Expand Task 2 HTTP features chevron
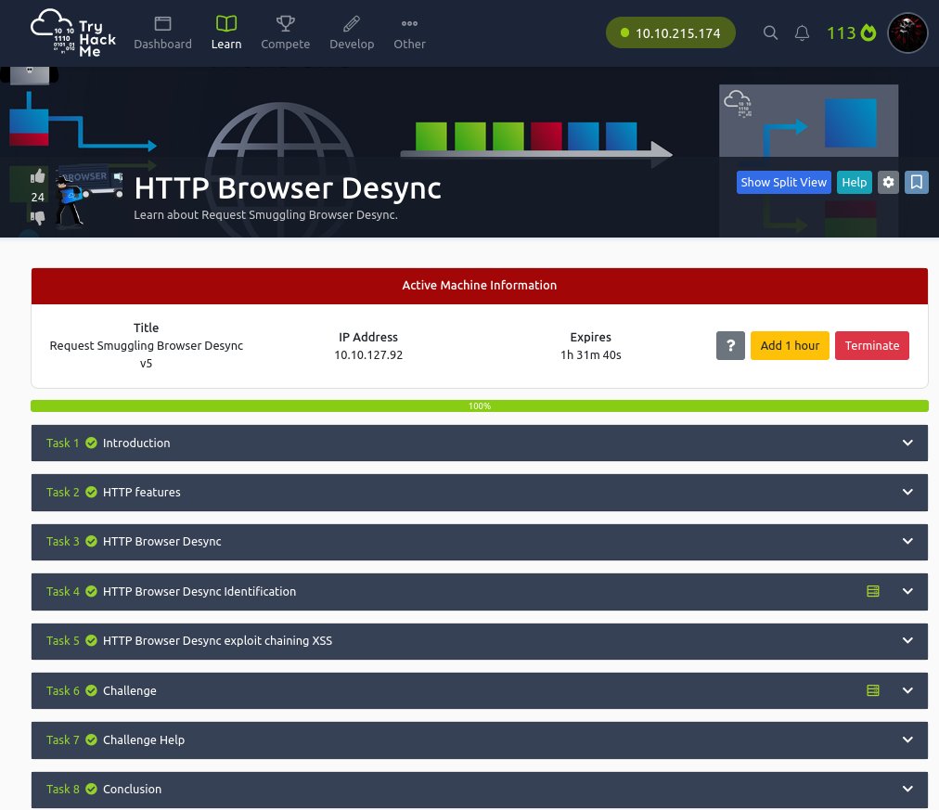 click(x=907, y=492)
